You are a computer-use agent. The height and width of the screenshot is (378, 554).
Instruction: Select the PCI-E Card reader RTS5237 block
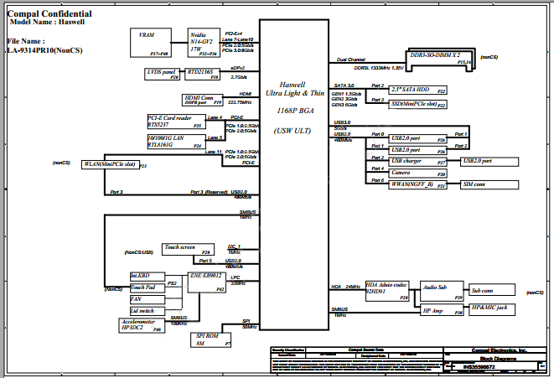tap(177, 122)
